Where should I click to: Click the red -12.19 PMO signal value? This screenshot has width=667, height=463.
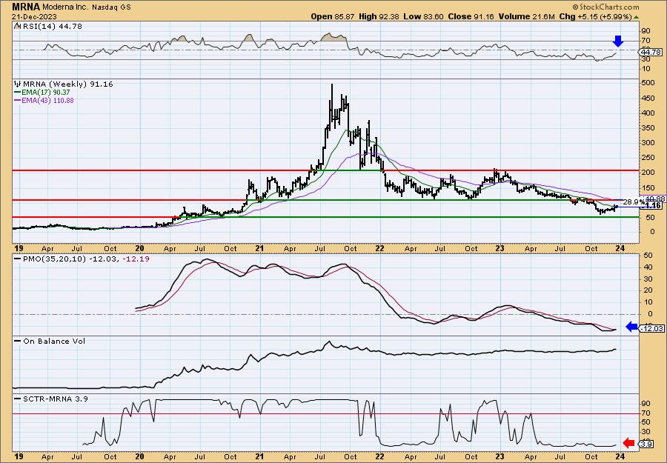pyautogui.click(x=136, y=259)
